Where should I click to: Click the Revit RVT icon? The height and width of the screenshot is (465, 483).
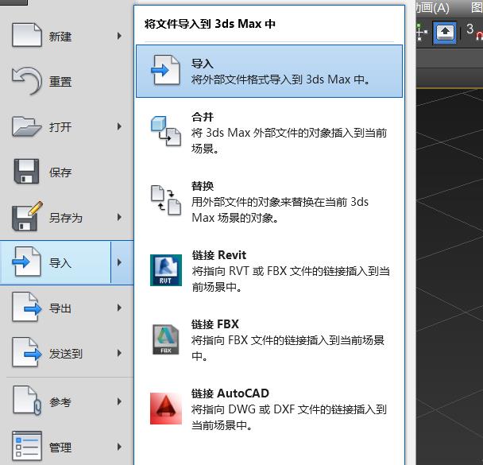click(x=166, y=270)
